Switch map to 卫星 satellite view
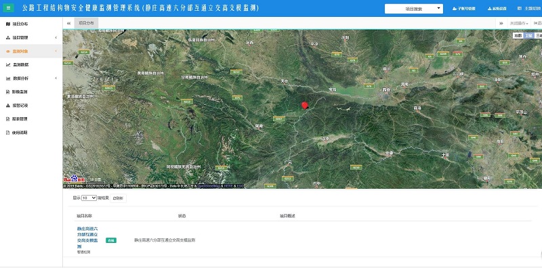The image size is (542, 268). [x=529, y=36]
